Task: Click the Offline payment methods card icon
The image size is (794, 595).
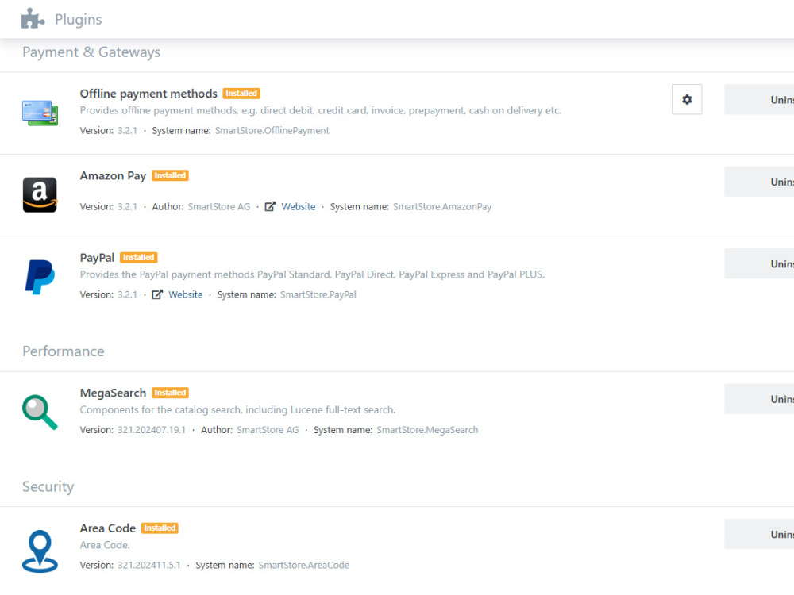Action: (40, 113)
